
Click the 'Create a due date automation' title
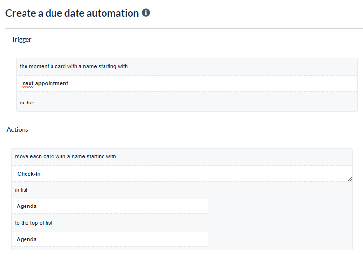point(72,13)
